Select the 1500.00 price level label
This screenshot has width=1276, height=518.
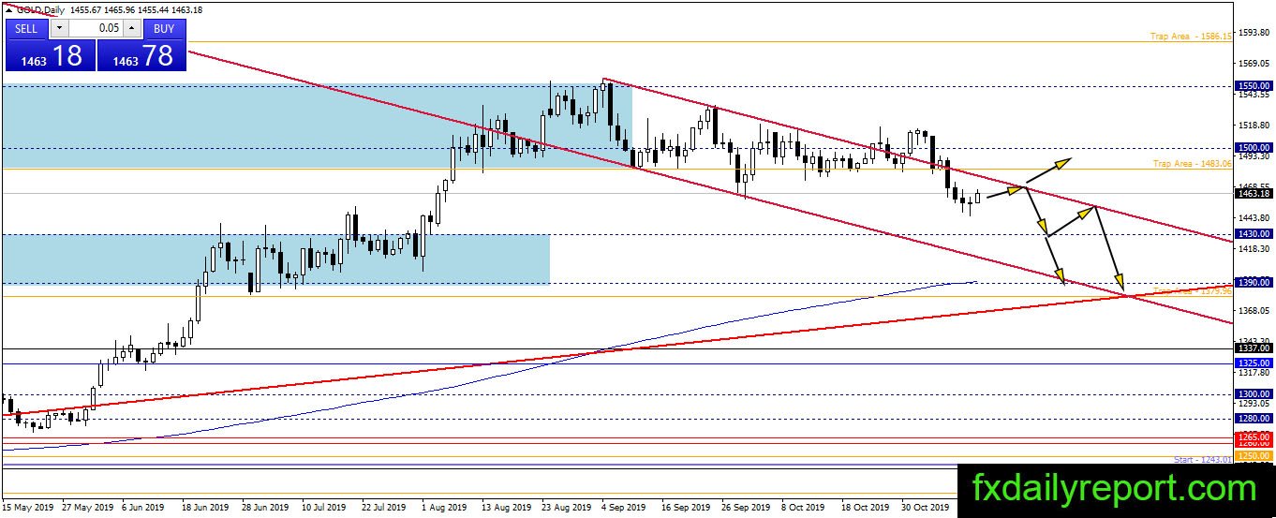coord(1254,147)
